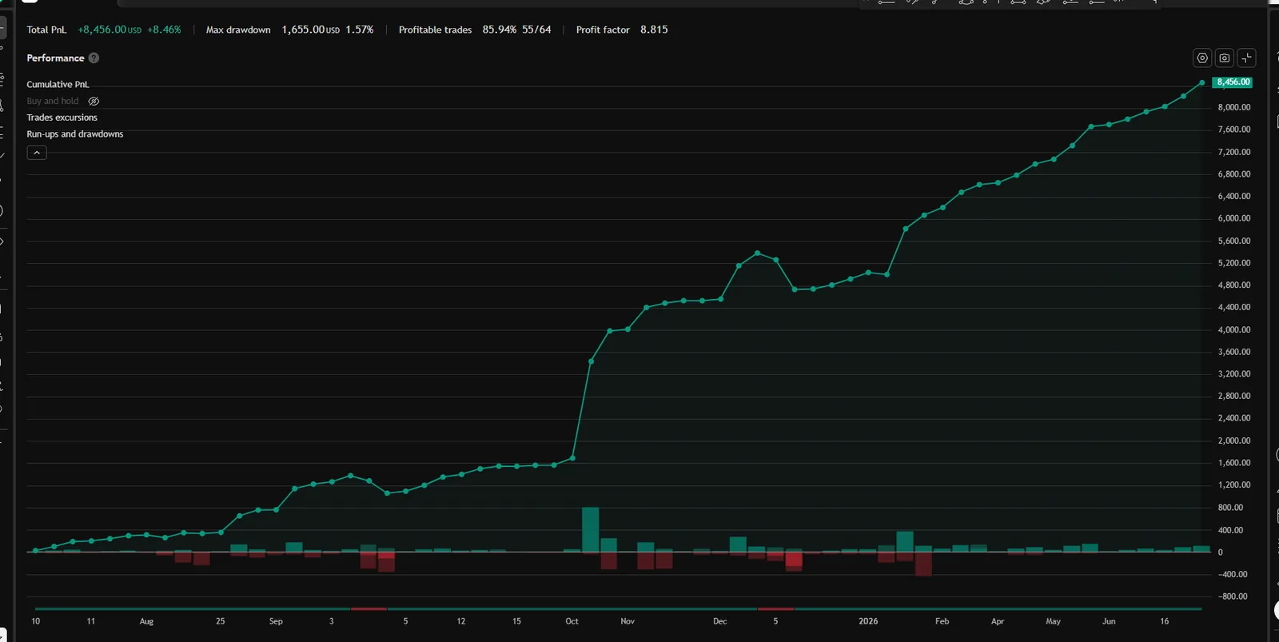This screenshot has height=642, width=1279.
Task: Click the Performance section heading
Action: click(55, 58)
